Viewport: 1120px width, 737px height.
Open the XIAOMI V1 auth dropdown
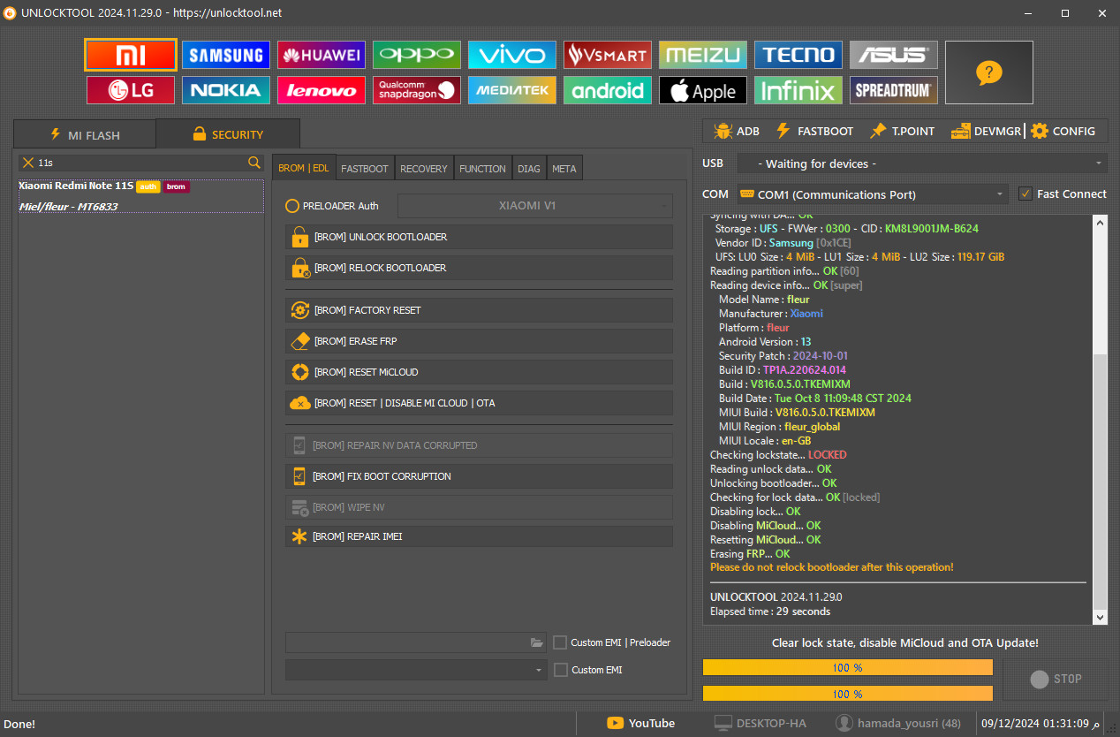(x=535, y=206)
